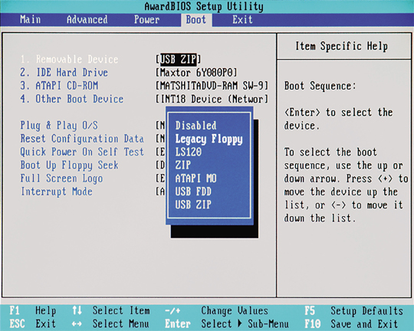This screenshot has height=331, width=414.
Task: Open the Main menu tab
Action: pyautogui.click(x=31, y=19)
